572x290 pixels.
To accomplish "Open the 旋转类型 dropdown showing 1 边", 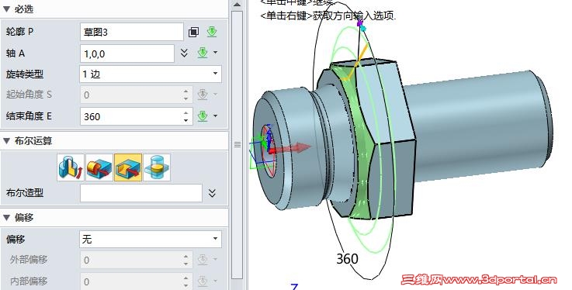I will [x=151, y=74].
